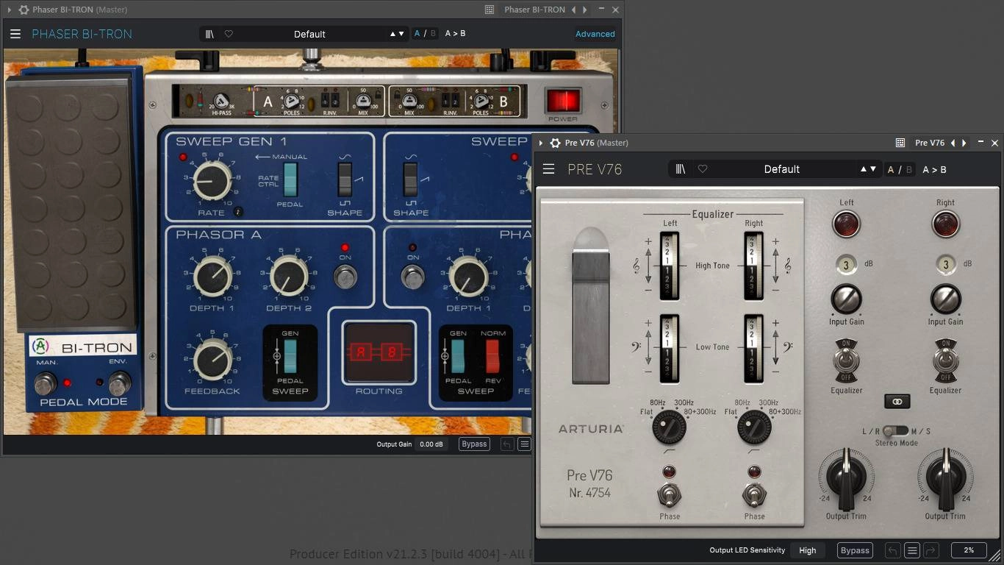The width and height of the screenshot is (1004, 565).
Task: Switch the Stereo Mode L/R–M/S toggle
Action: (x=895, y=431)
